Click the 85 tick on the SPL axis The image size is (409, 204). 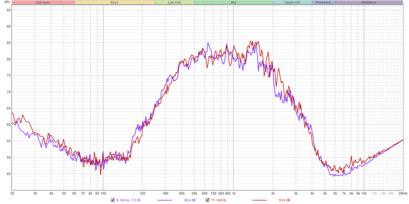pos(9,43)
